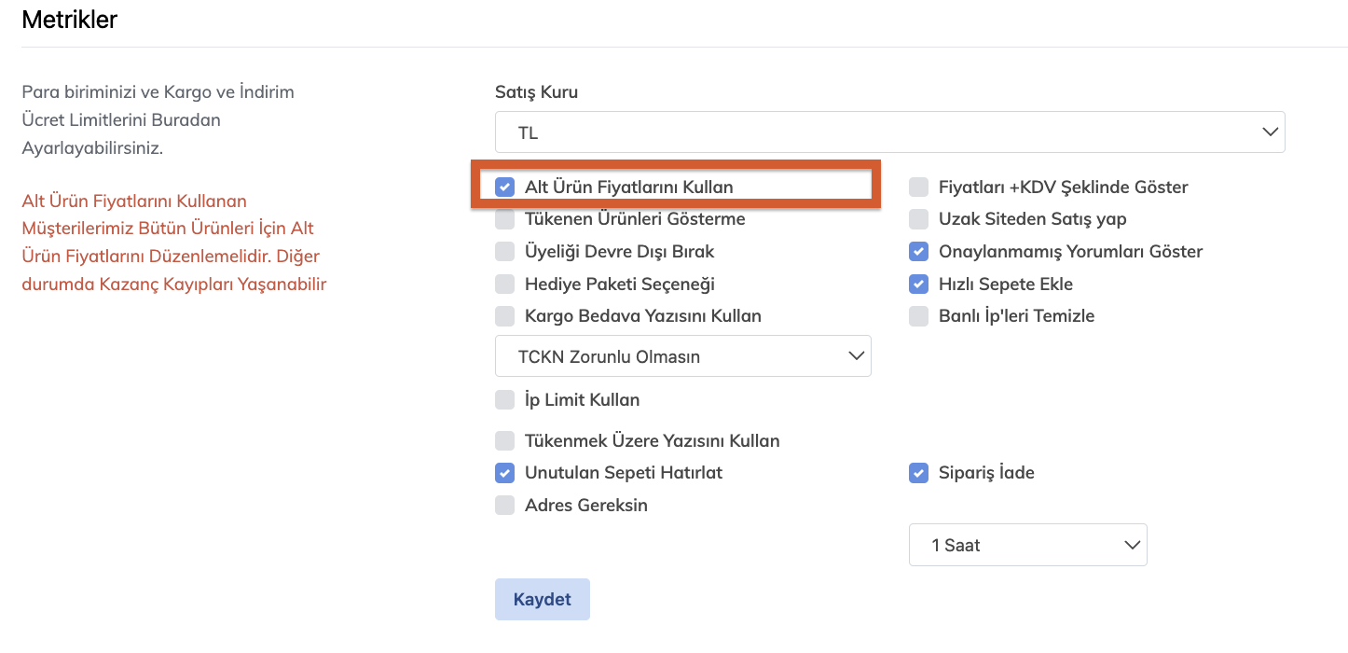
Task: Check Banlı İp'leri Temizle box
Action: (x=919, y=316)
